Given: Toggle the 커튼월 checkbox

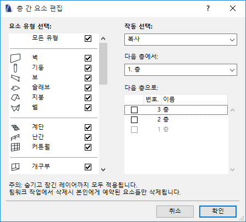Looking at the screenshot, I should (x=88, y=147).
